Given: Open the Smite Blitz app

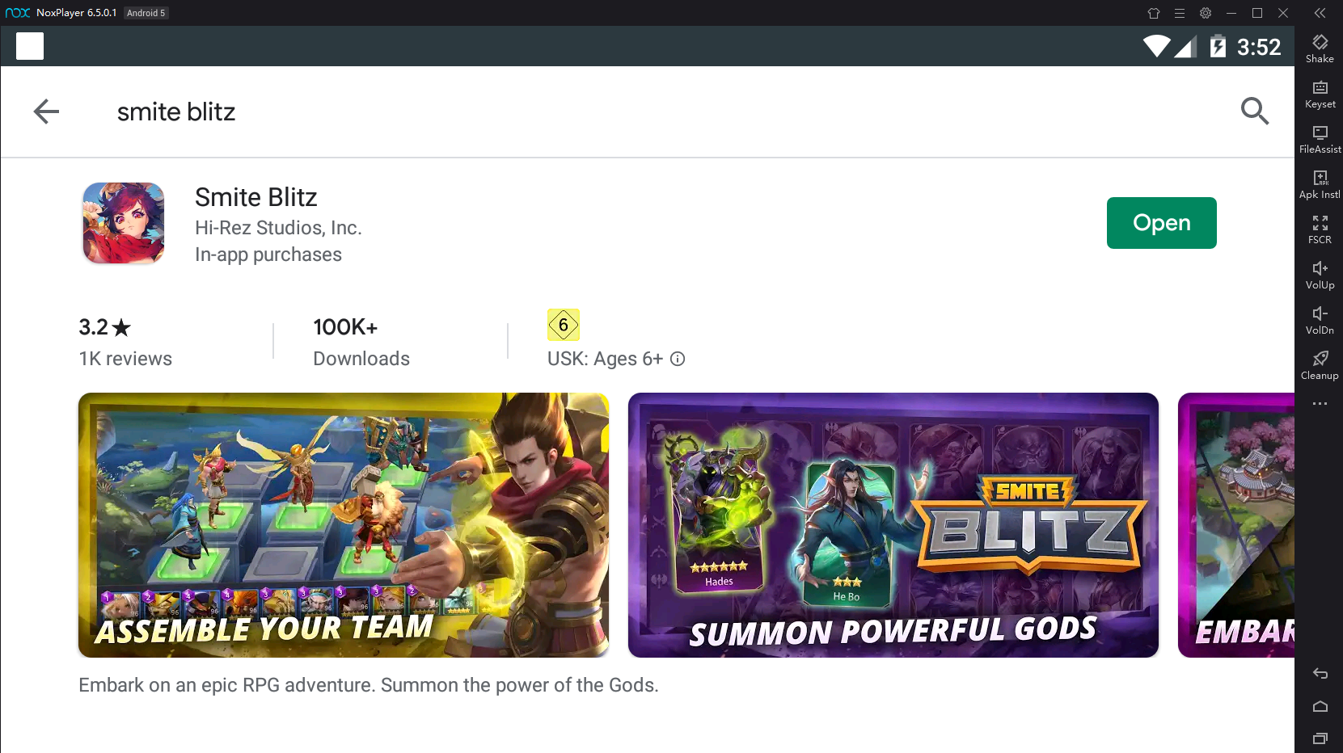Looking at the screenshot, I should pyautogui.click(x=1161, y=223).
